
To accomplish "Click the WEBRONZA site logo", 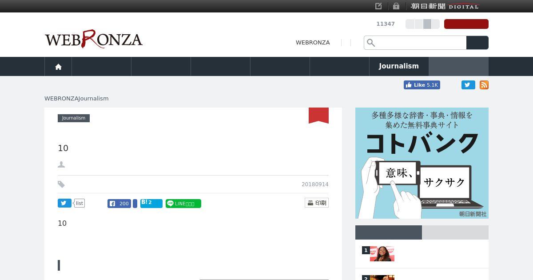I will pyautogui.click(x=94, y=39).
